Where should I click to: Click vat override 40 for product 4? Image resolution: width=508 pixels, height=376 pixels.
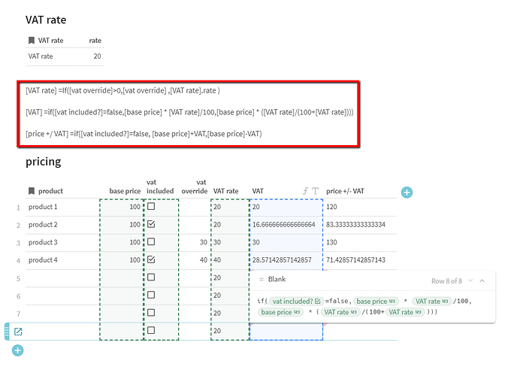(x=204, y=259)
